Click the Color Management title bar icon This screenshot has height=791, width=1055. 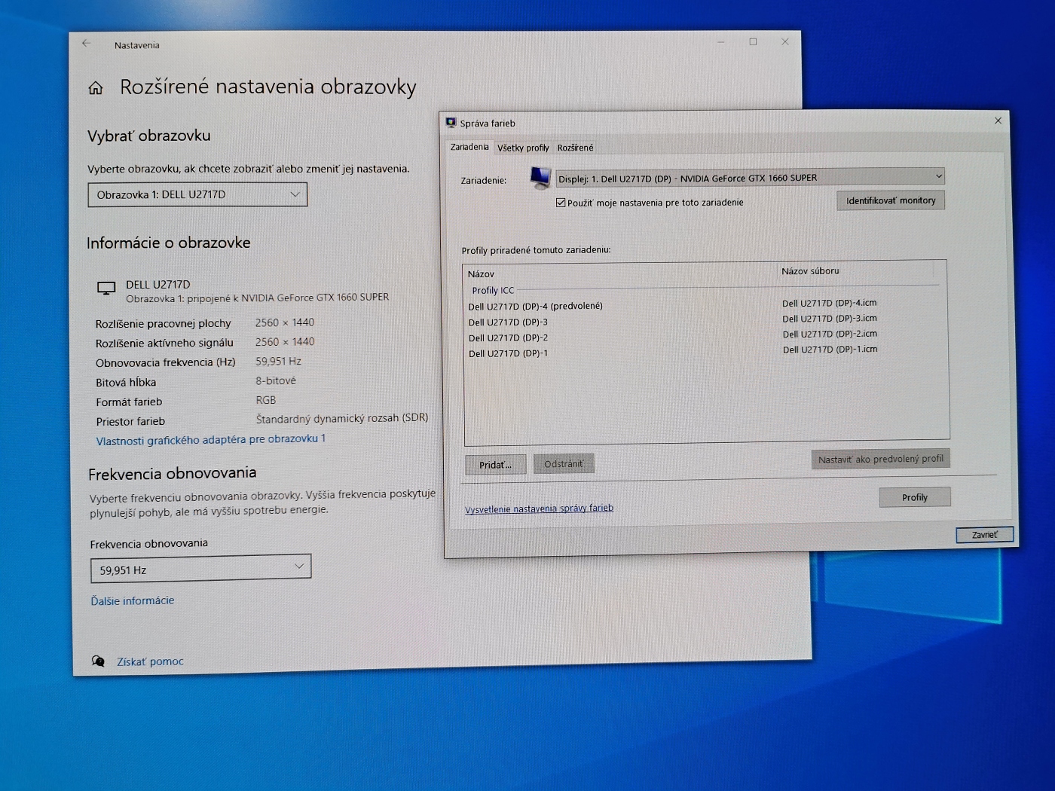tap(451, 123)
